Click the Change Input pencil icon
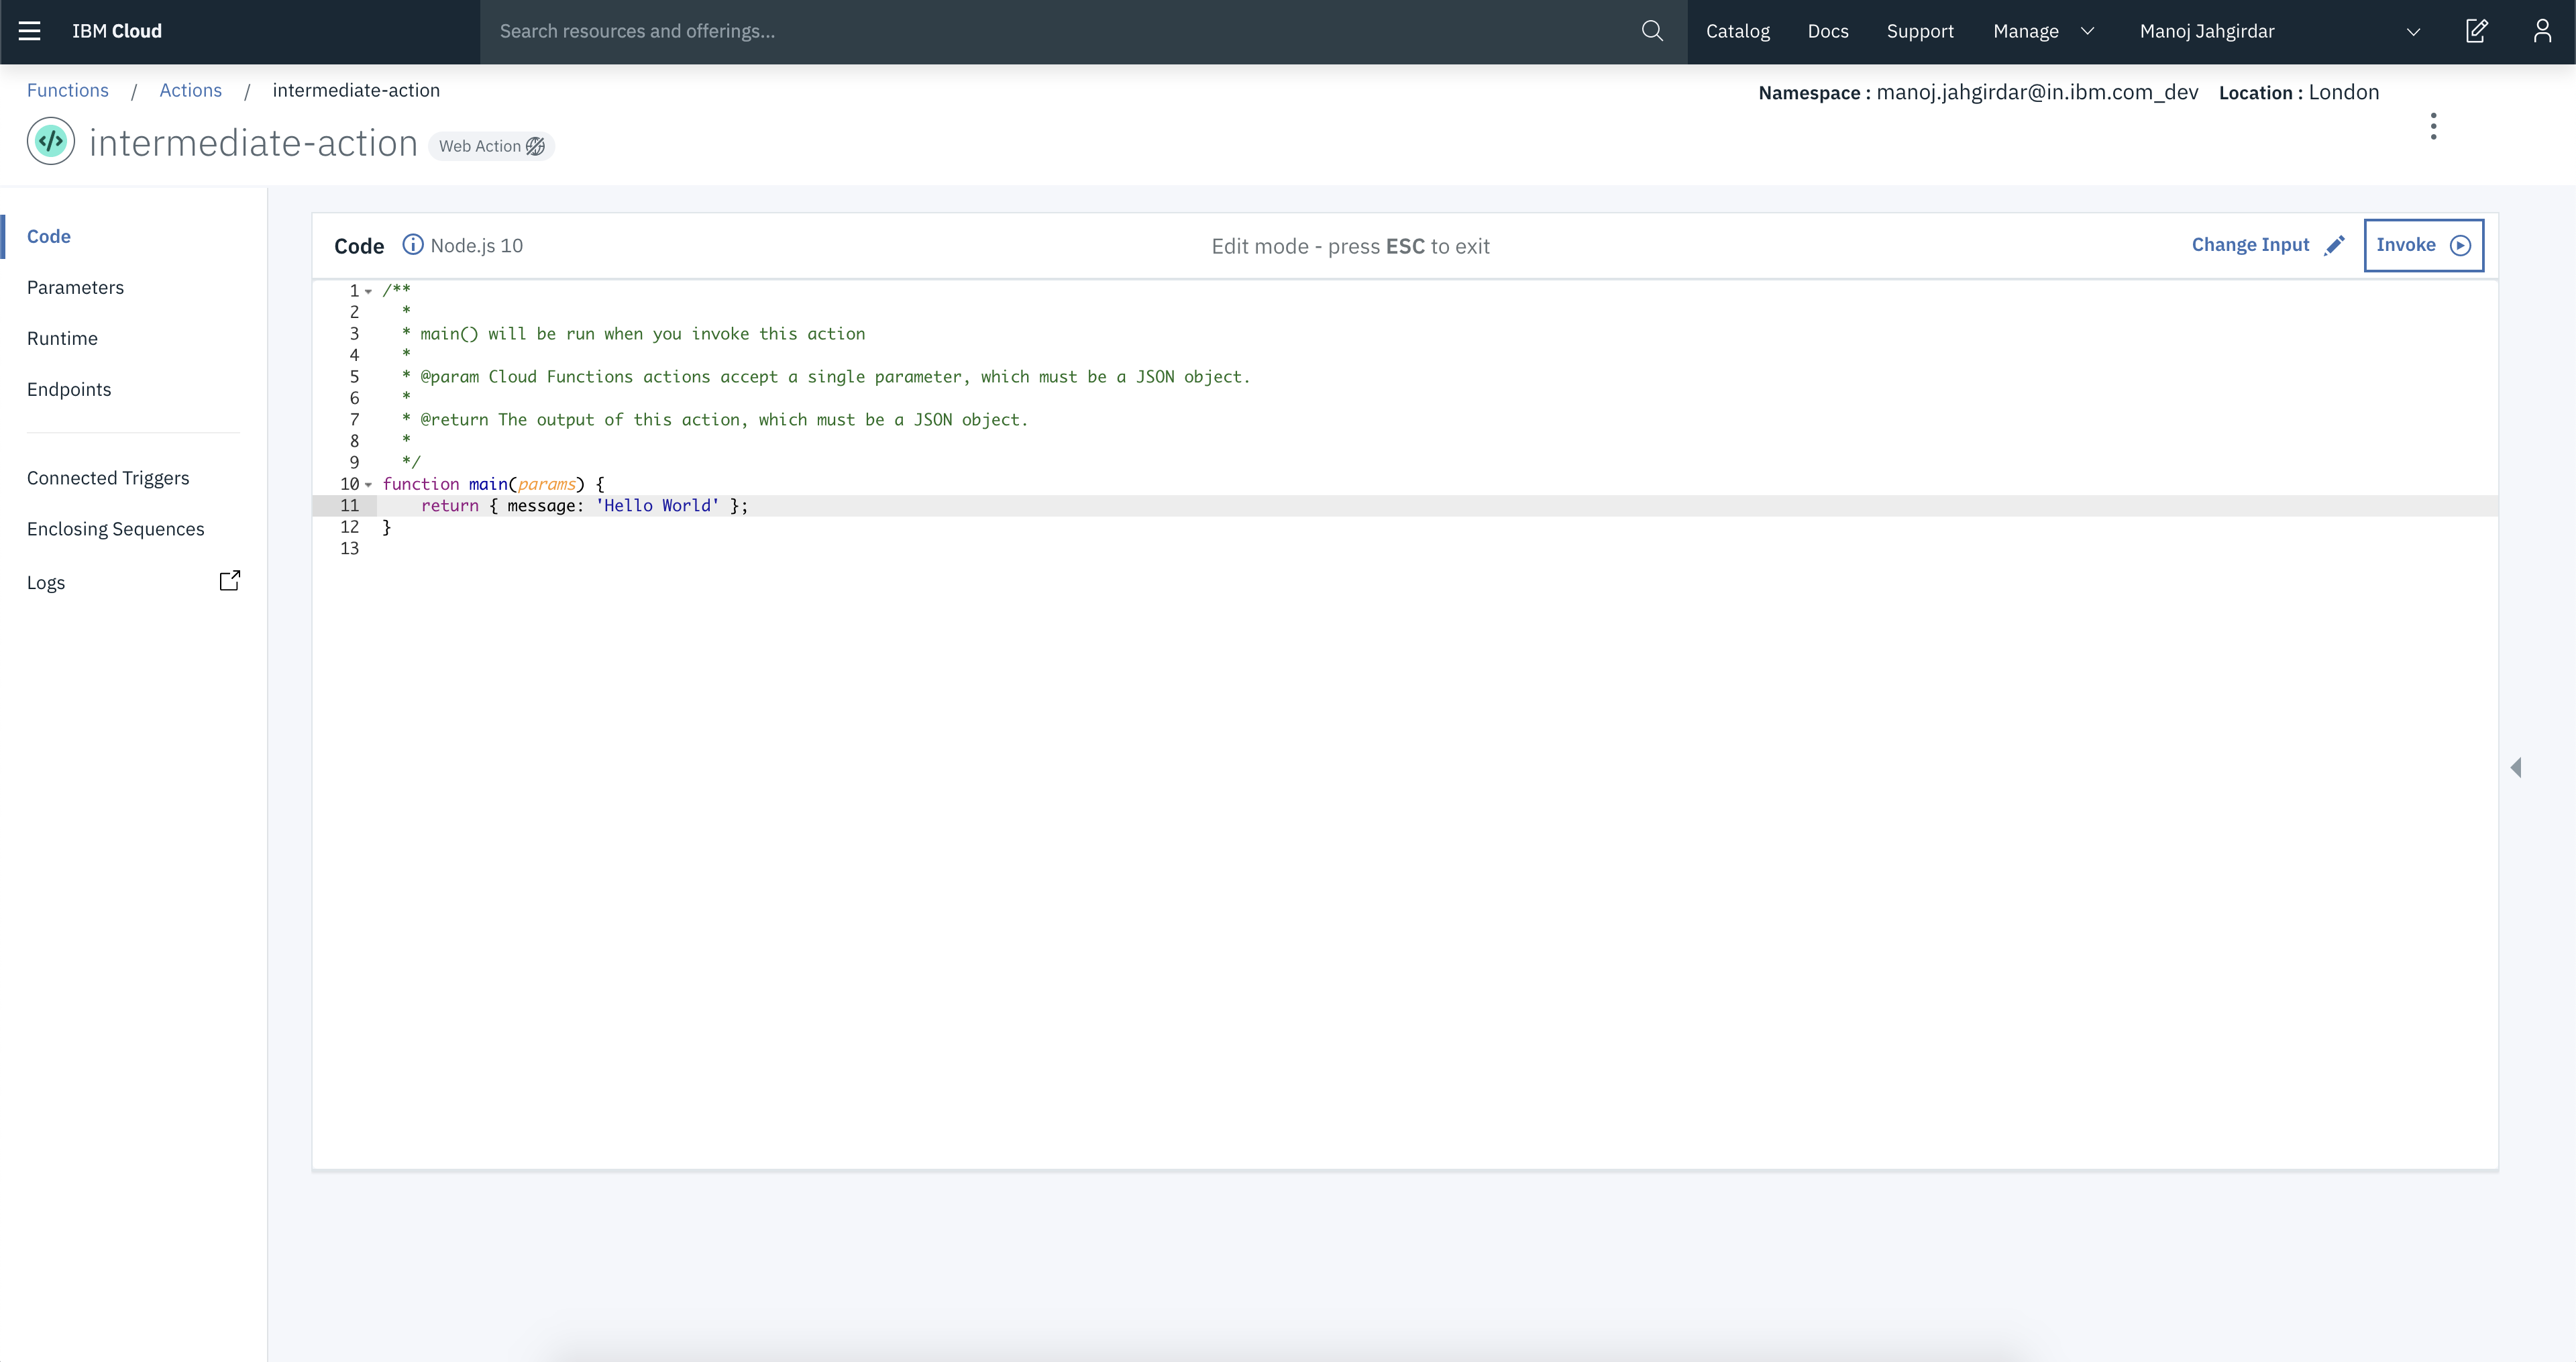2576x1362 pixels. pos(2334,245)
